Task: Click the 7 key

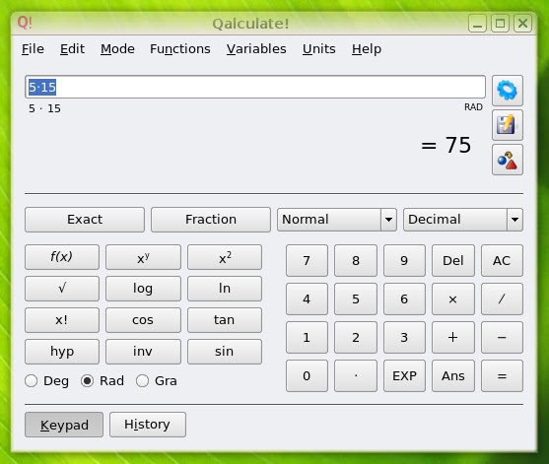Action: (x=307, y=261)
